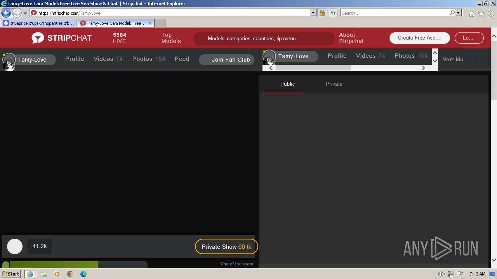Viewport: 497px width, 279px height.
Task: Expand the search provider dropdown arrow
Action: [459, 13]
